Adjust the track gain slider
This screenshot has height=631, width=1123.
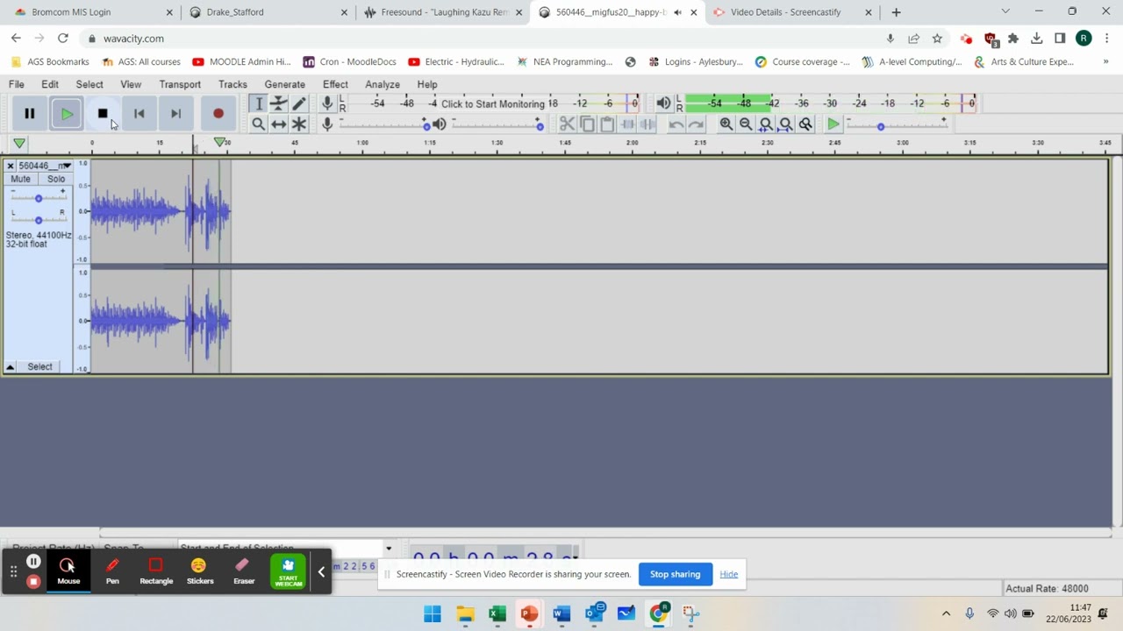click(x=38, y=198)
